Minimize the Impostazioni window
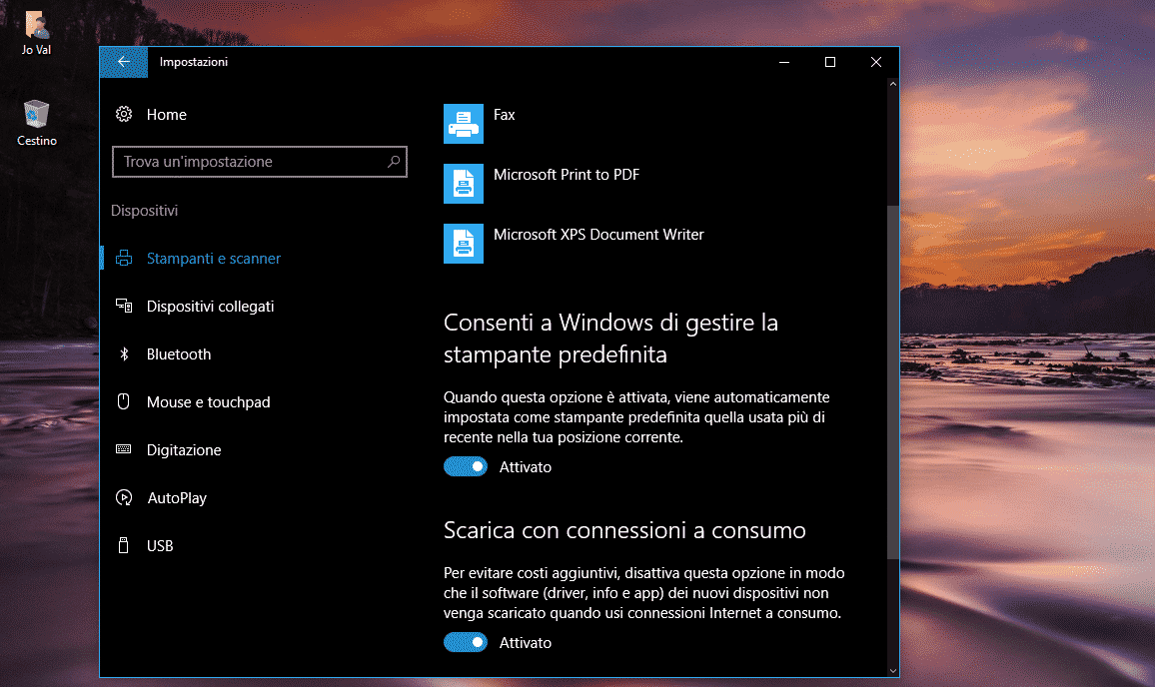Image resolution: width=1155 pixels, height=687 pixels. tap(784, 62)
